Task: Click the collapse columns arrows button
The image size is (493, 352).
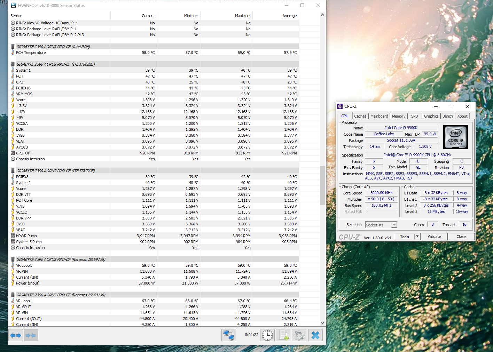Action: click(31, 335)
